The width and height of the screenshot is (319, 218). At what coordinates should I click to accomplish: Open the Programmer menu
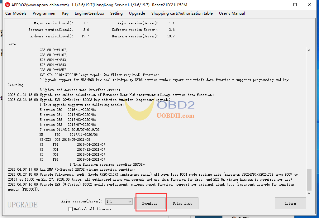[x=44, y=13]
